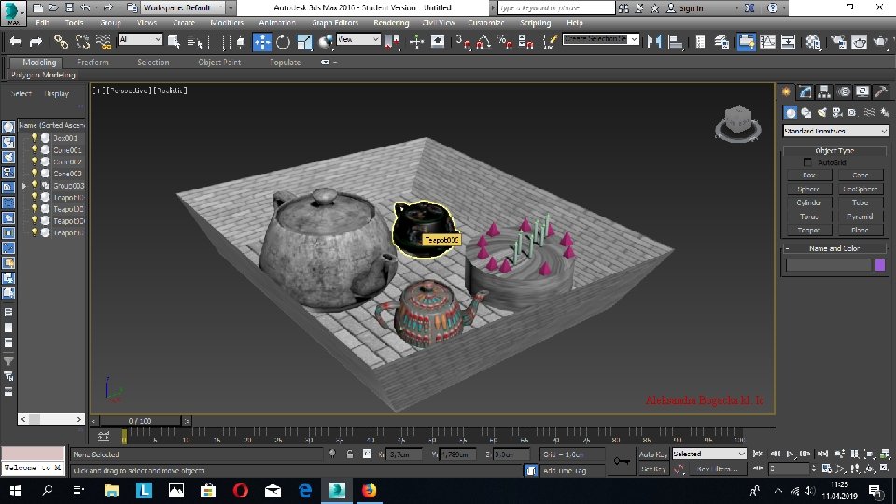Click the Teapot primitive button
The image size is (896, 504).
pos(808,229)
